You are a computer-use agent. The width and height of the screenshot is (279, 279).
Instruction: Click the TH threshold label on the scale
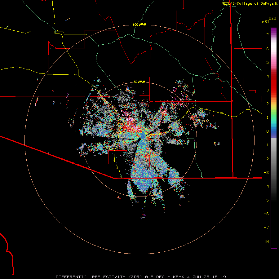[266, 241]
